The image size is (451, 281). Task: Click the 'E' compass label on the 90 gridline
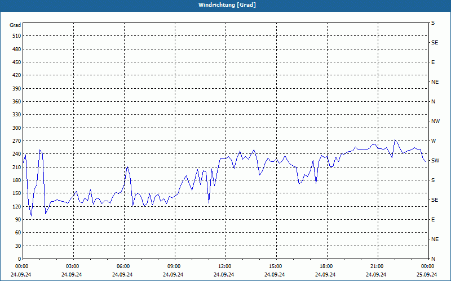tap(433, 219)
